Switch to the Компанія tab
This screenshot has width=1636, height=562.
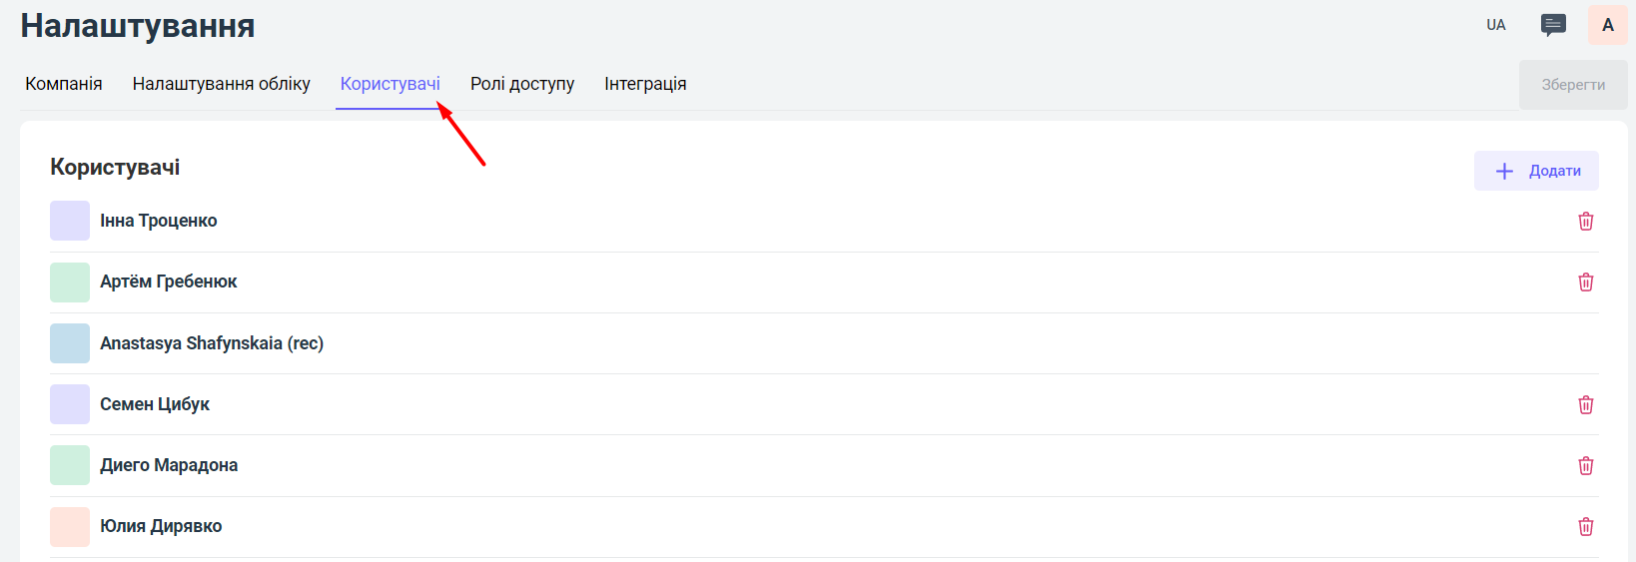pos(64,84)
